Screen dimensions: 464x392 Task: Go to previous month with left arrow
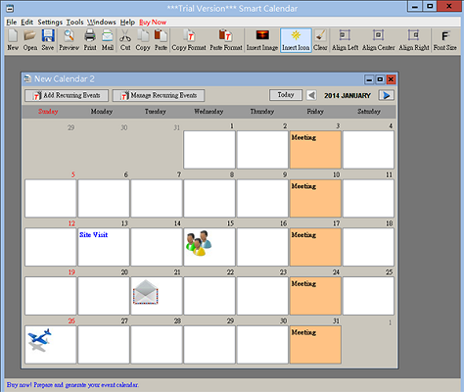(x=311, y=95)
